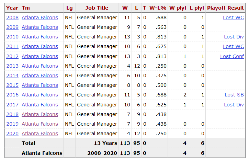Sort by the W-L% column header
Viewport: 249px width, 162px height.
tap(158, 8)
